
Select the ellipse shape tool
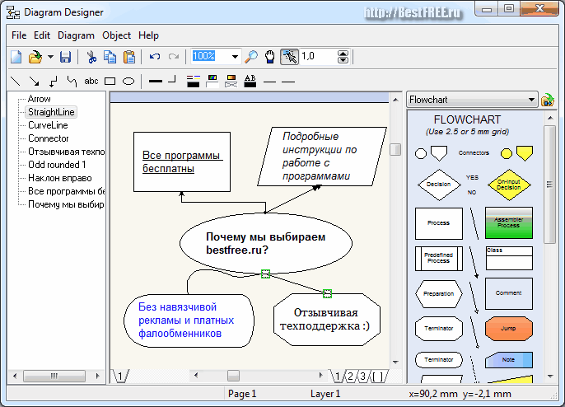(x=128, y=82)
